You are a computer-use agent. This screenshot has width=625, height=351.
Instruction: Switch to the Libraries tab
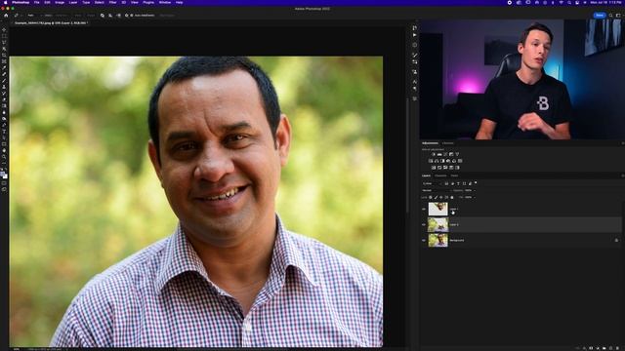447,143
